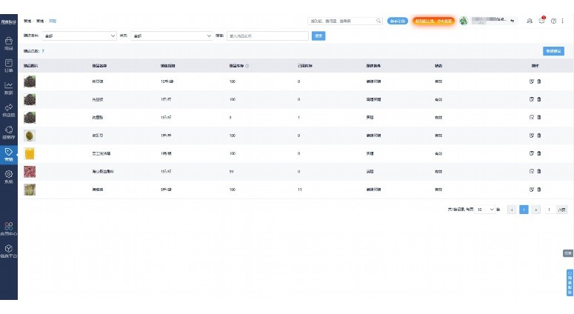Click the blue vertical support tab on right edge
Viewport: 574px width, 314px height.
click(570, 283)
